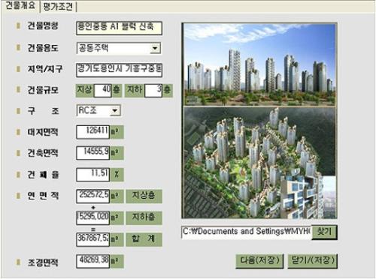
Task: Click the 지상층 area field 252572.5
Action: tap(92, 196)
